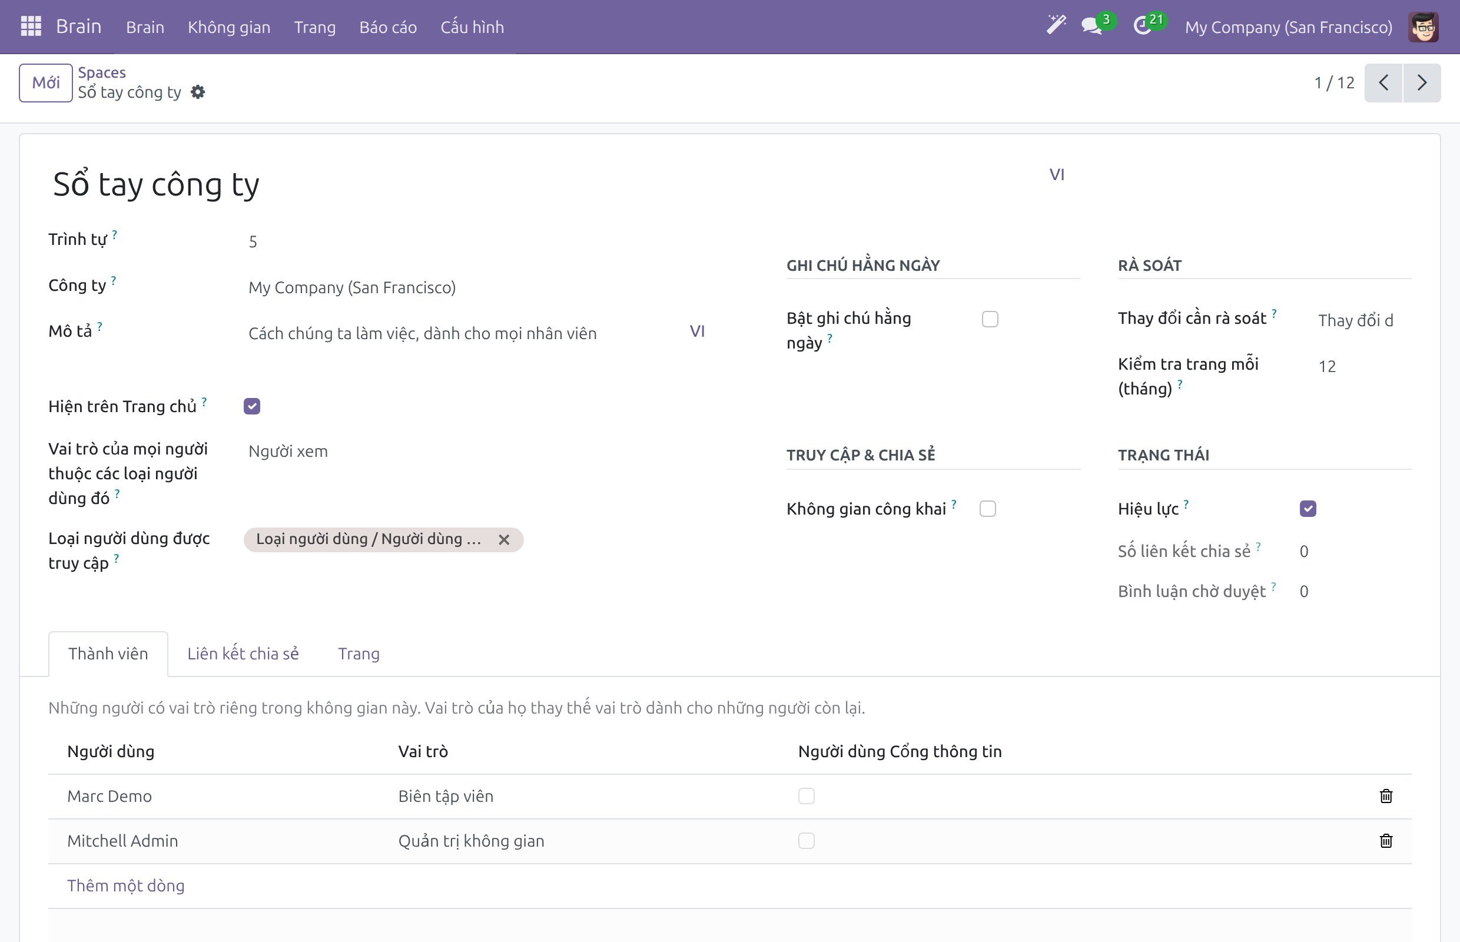Screen dimensions: 1460x942
Task: Edit the Kiểm tra trang mỗi (tháng) value 12
Action: (x=1363, y=366)
